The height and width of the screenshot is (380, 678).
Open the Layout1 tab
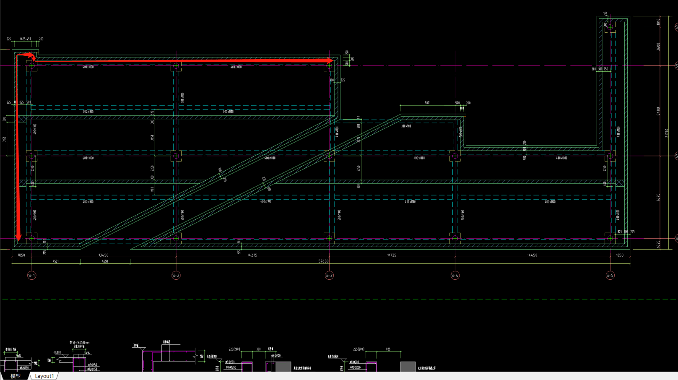coord(44,376)
